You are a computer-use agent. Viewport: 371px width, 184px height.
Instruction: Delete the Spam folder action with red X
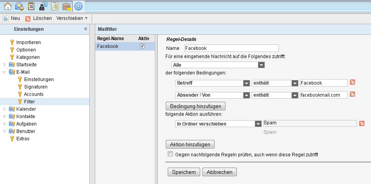[x=362, y=124]
